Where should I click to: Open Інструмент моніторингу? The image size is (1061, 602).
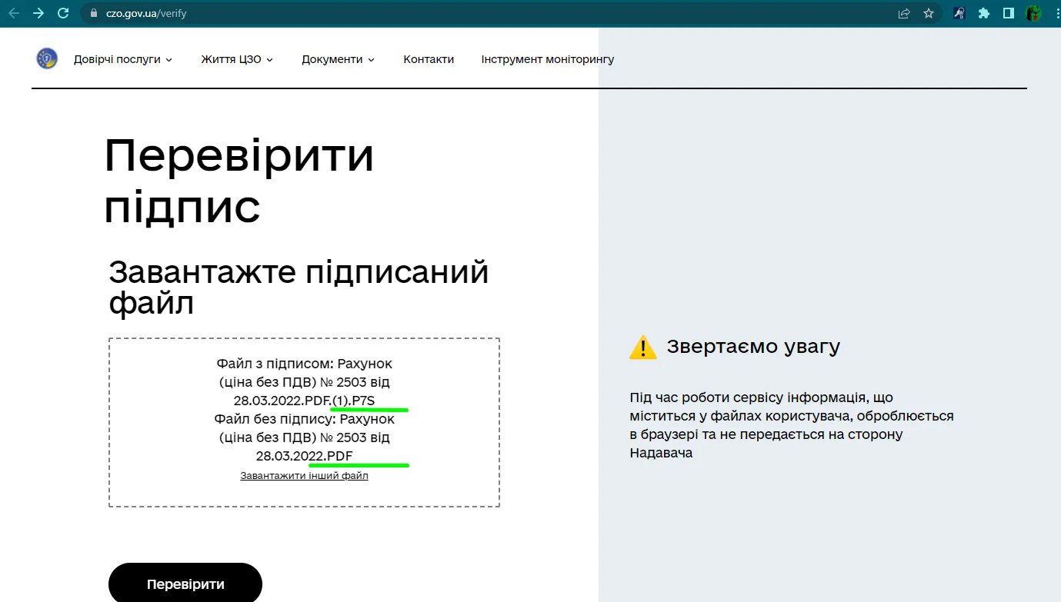(x=548, y=59)
